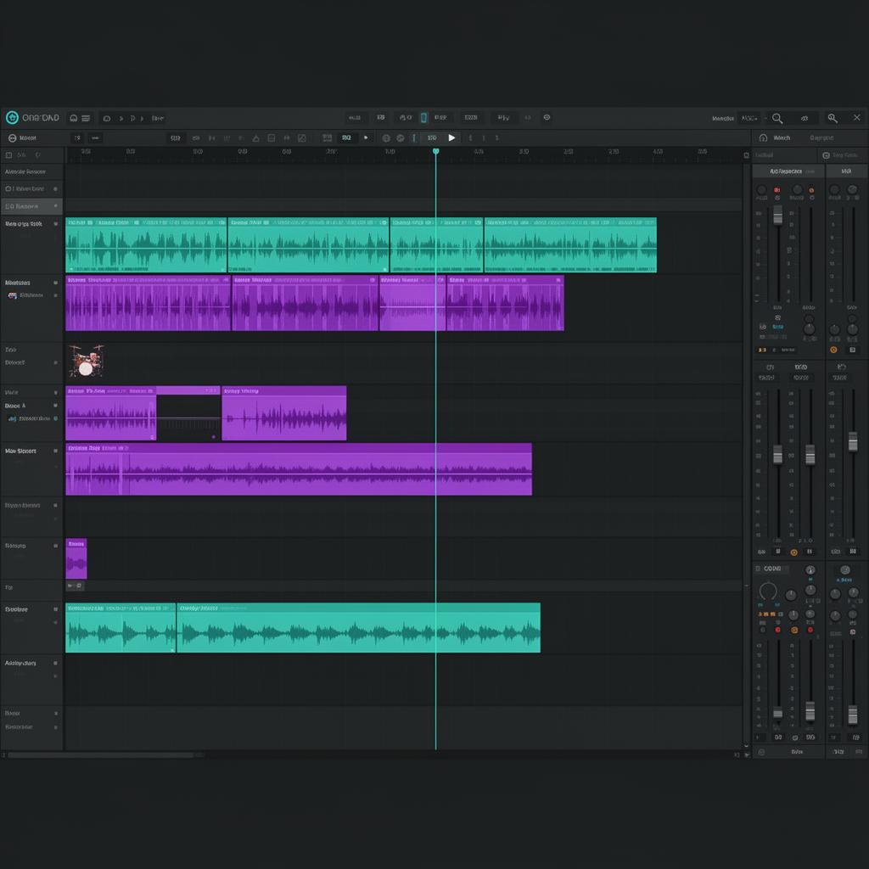Click the tempo field left of the Play button
Image resolution: width=869 pixels, height=869 pixels.
click(x=432, y=137)
